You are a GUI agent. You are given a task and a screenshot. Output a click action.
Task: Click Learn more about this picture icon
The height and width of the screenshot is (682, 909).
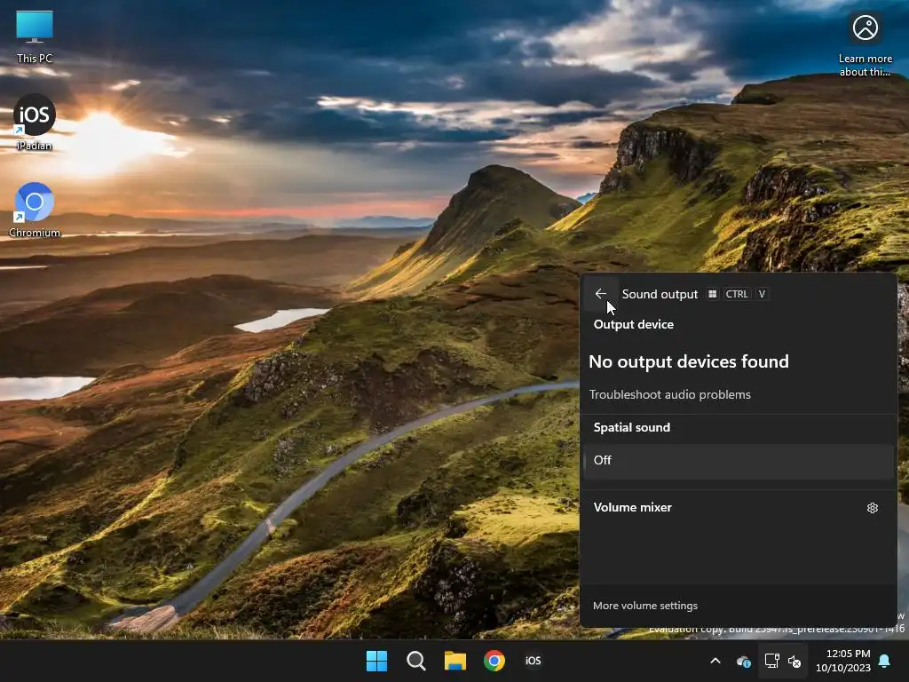pyautogui.click(x=865, y=44)
